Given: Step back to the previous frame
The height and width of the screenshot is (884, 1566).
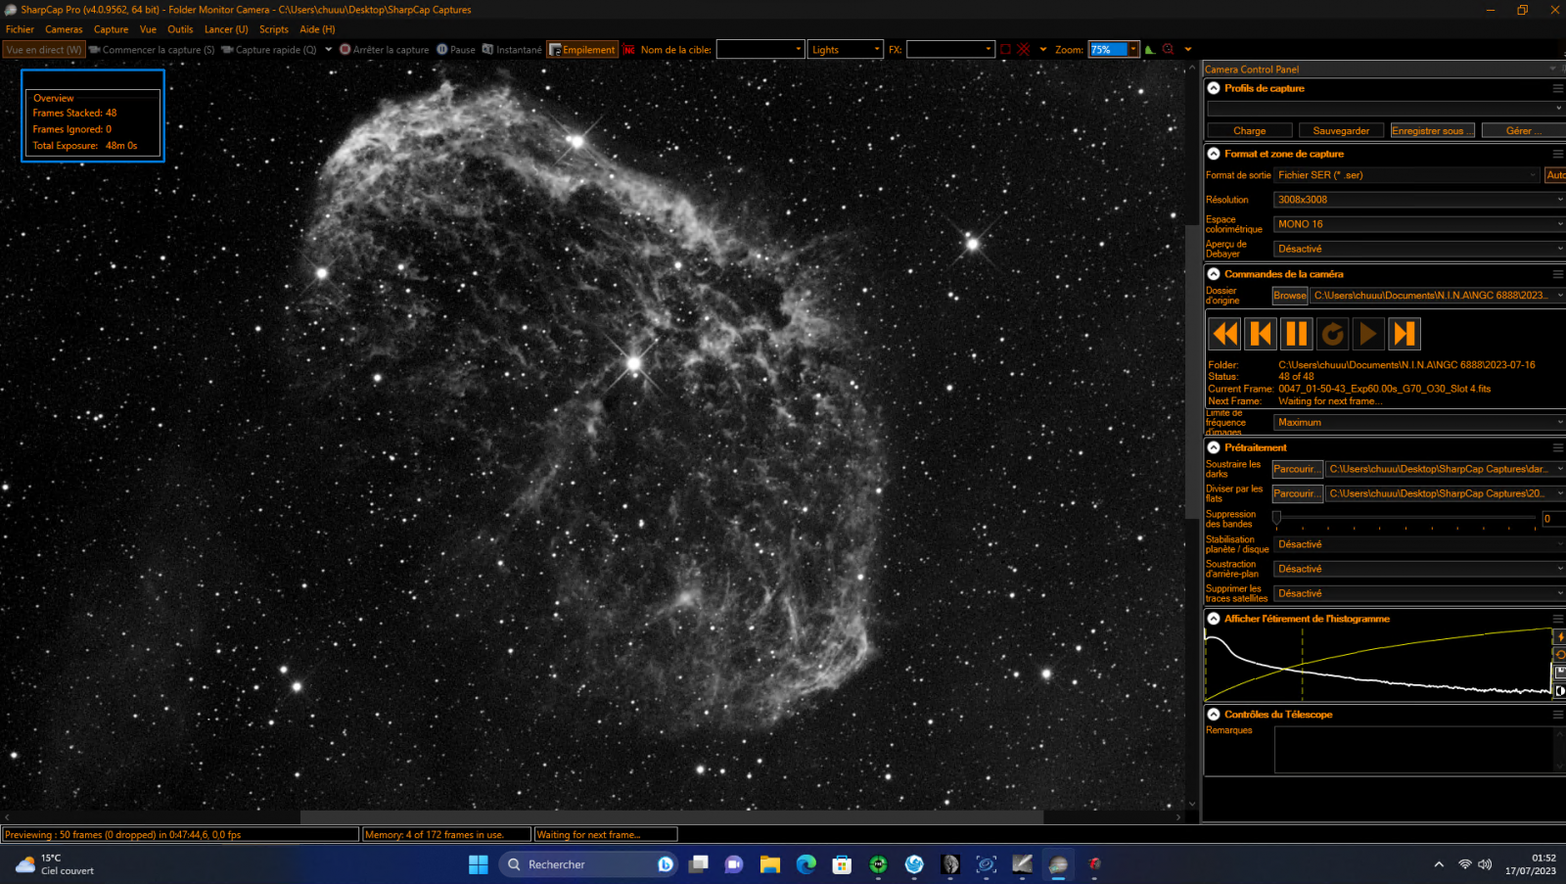Looking at the screenshot, I should 1261,334.
